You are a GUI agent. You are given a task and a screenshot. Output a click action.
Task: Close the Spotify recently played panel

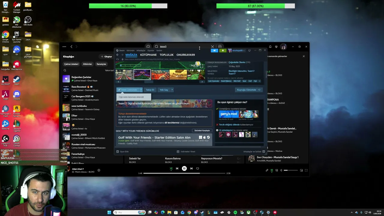click(x=304, y=56)
